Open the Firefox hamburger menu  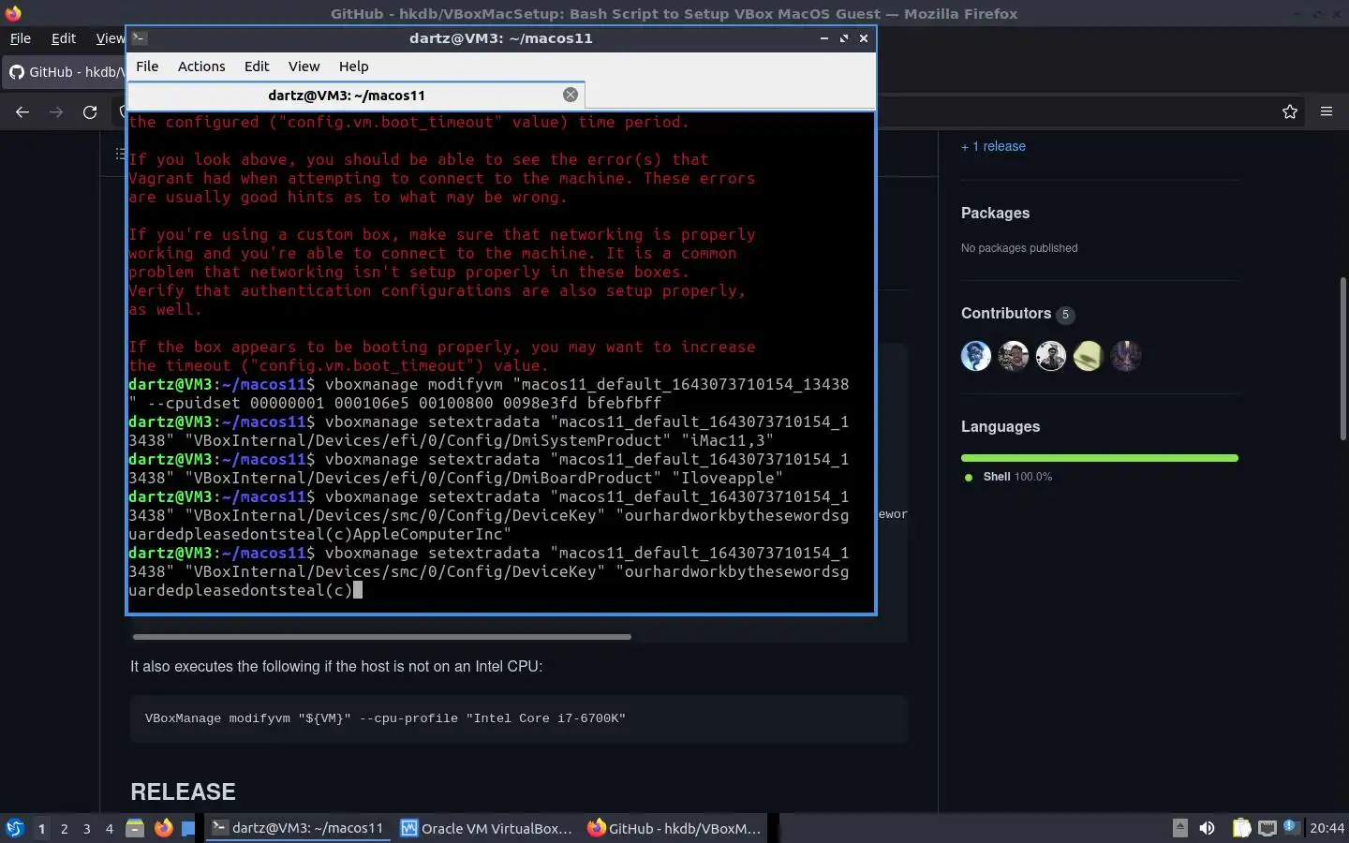click(1327, 111)
